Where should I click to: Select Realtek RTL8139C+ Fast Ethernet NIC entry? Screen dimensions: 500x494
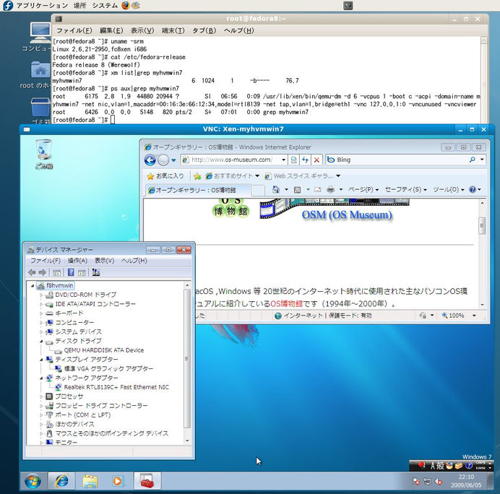[x=116, y=387]
